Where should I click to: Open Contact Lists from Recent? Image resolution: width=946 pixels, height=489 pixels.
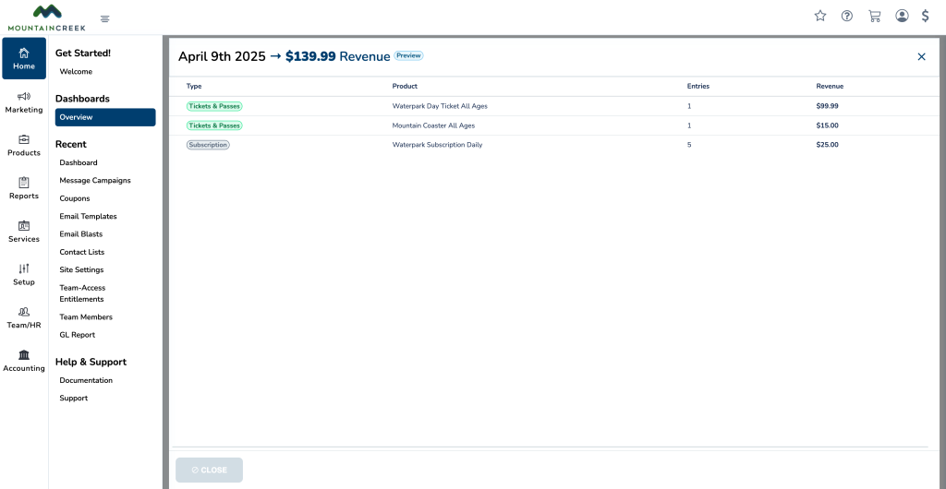click(x=82, y=252)
